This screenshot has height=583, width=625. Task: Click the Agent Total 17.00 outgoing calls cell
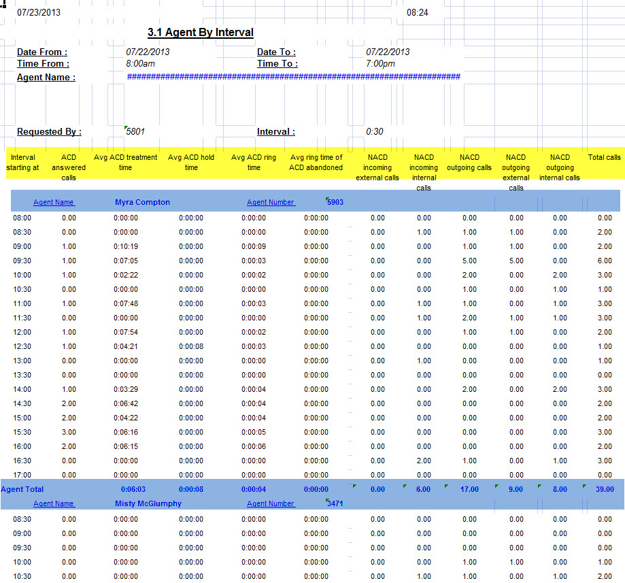click(x=469, y=489)
